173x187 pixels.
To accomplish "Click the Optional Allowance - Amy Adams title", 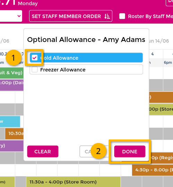I will tap(86, 40).
